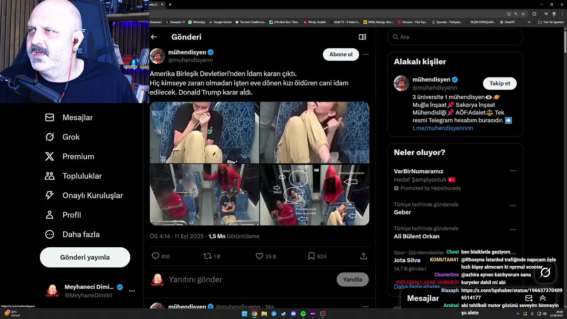This screenshot has height=319, width=567.
Task: Open top-right post image thumbnail
Action: [x=315, y=132]
